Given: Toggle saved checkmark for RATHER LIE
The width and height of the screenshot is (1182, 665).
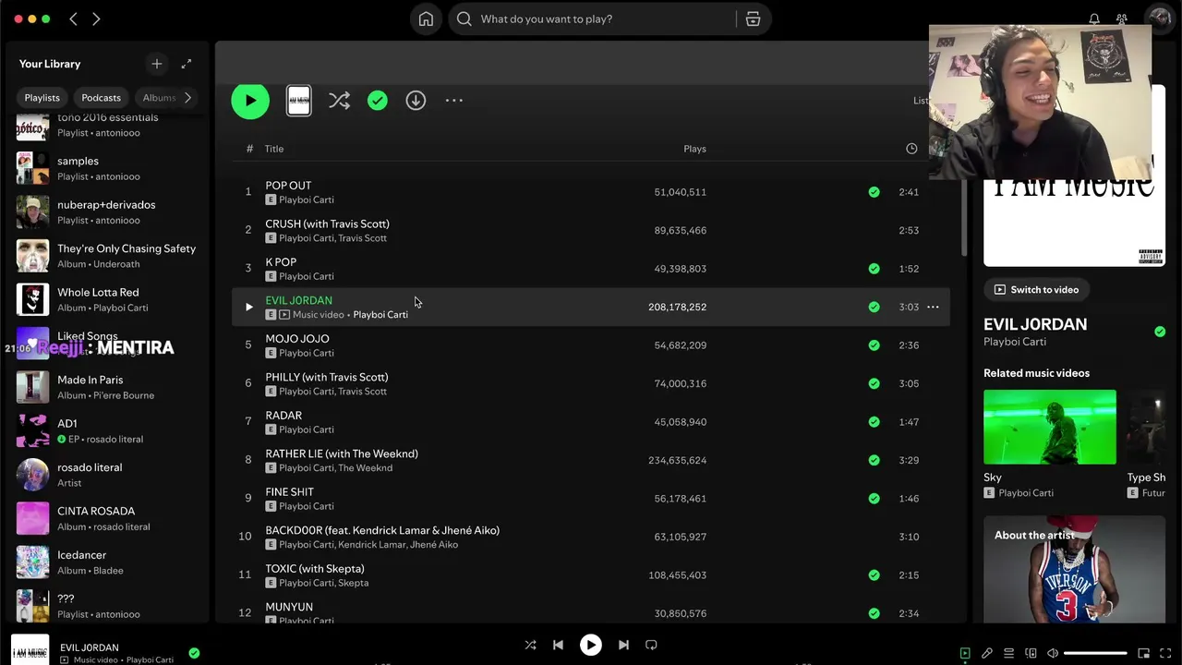Looking at the screenshot, I should pyautogui.click(x=874, y=460).
